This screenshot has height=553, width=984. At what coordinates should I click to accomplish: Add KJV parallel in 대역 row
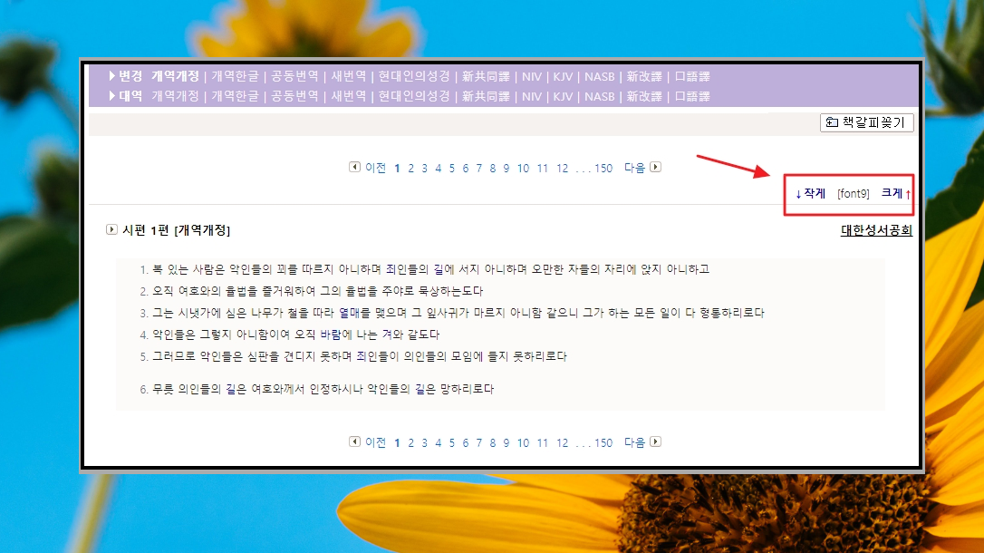(x=563, y=97)
